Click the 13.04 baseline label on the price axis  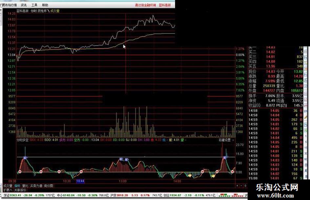click(11, 55)
